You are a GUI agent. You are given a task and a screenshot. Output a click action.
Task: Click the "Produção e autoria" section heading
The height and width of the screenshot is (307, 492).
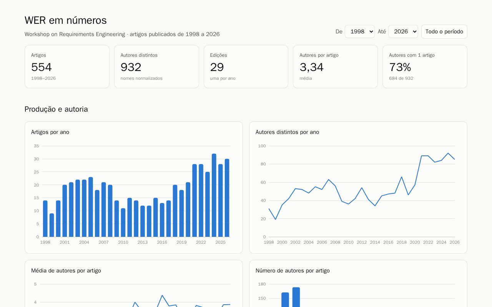(56, 109)
